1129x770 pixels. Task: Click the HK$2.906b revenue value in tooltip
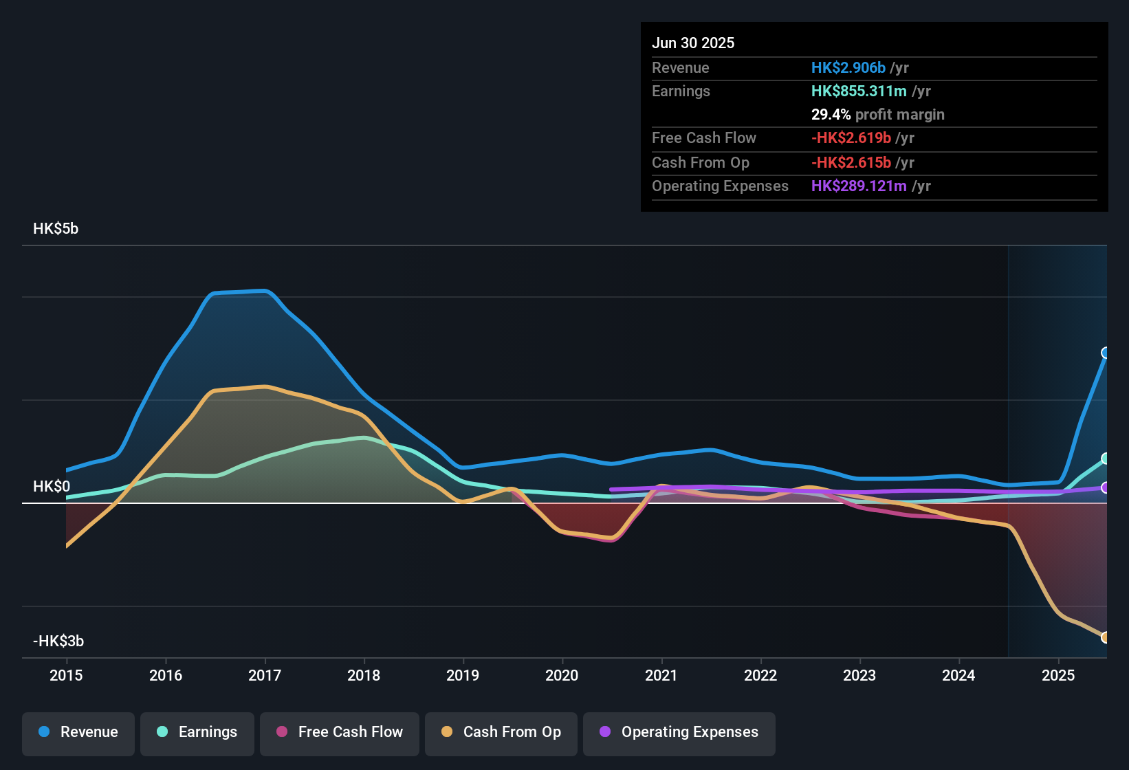(848, 67)
